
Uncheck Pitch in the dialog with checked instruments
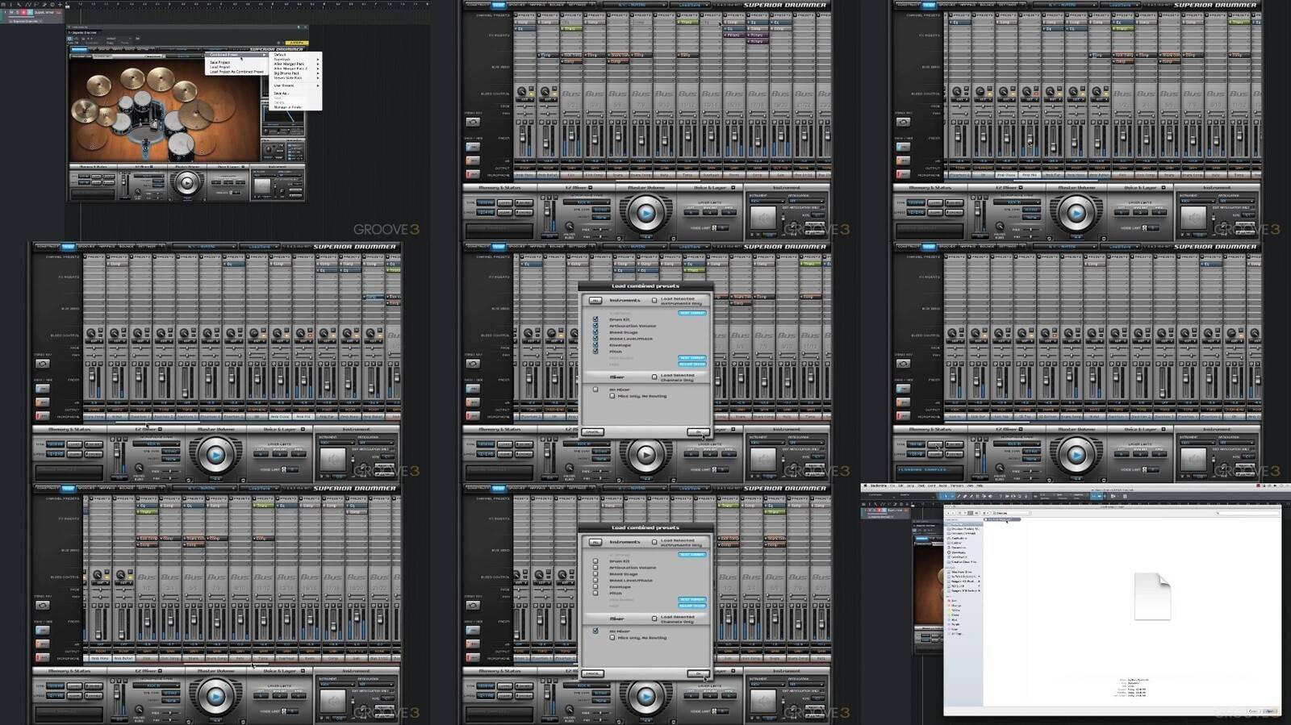coord(595,352)
